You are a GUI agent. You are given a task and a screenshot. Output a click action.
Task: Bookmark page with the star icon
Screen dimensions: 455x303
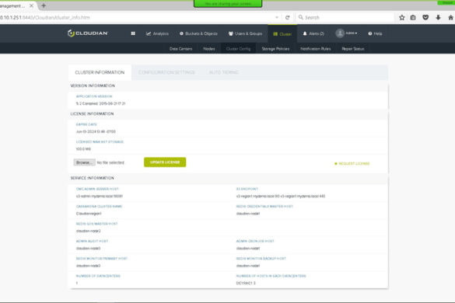pyautogui.click(x=402, y=17)
